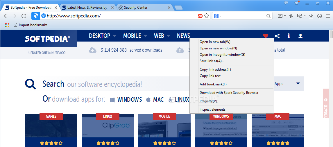
Task: Expand the WEB menu arrow
Action: tap(168, 36)
